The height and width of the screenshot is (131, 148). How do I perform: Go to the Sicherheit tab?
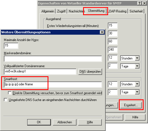click(x=136, y=11)
